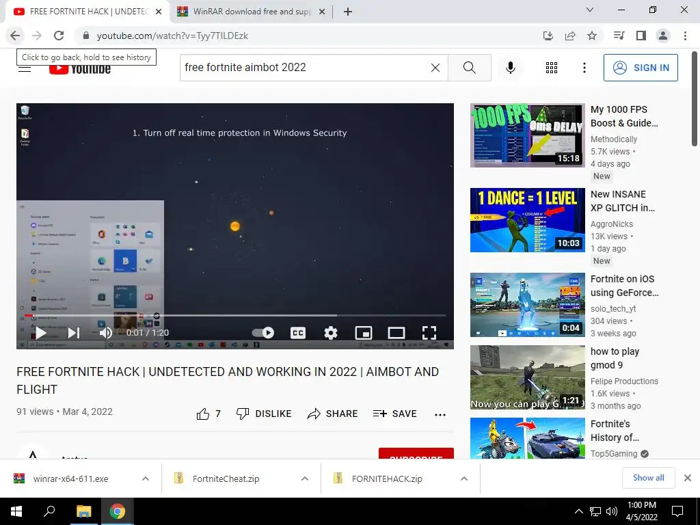This screenshot has height=525, width=700.
Task: Open downloaded winrar-x64-611.exe
Action: tap(70, 479)
